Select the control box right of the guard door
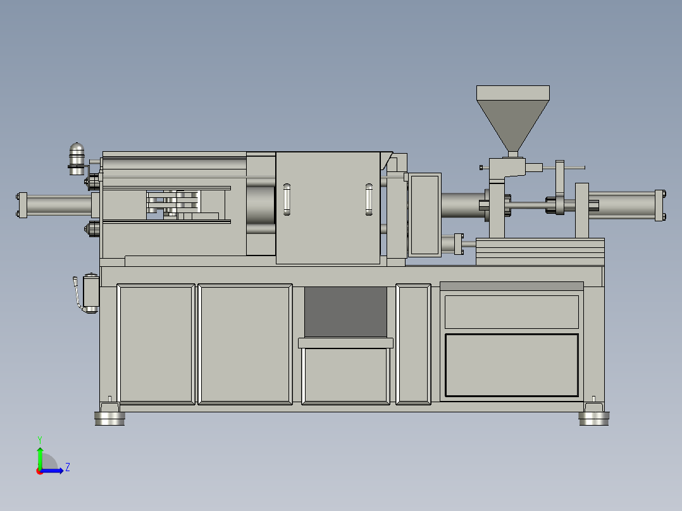 [425, 215]
